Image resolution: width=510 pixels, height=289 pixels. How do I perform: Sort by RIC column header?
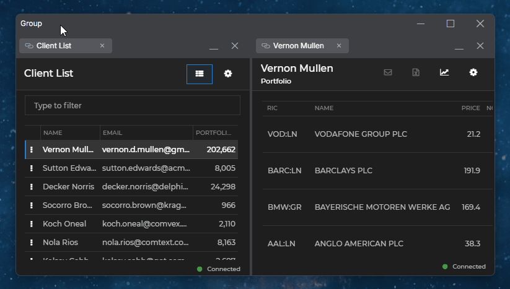click(272, 108)
